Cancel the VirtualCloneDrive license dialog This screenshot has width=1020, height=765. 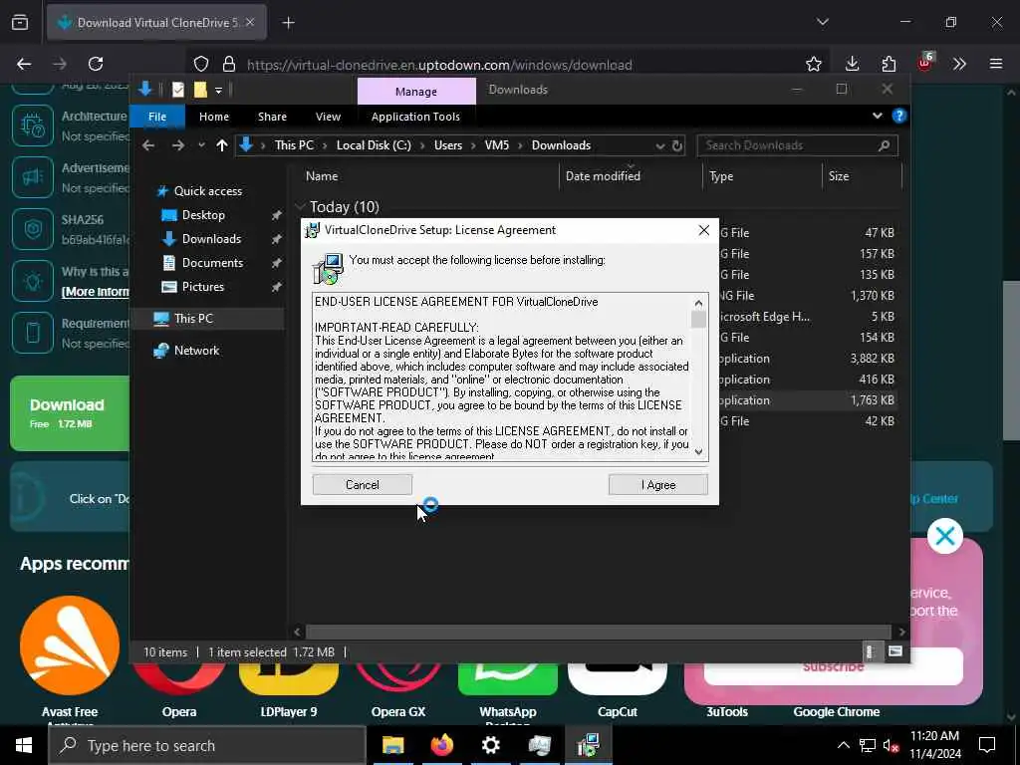coord(363,485)
